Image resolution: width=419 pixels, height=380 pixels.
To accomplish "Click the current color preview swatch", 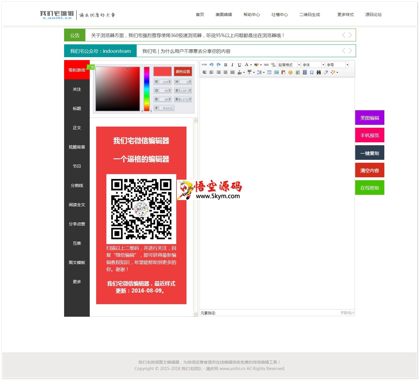I will [163, 71].
